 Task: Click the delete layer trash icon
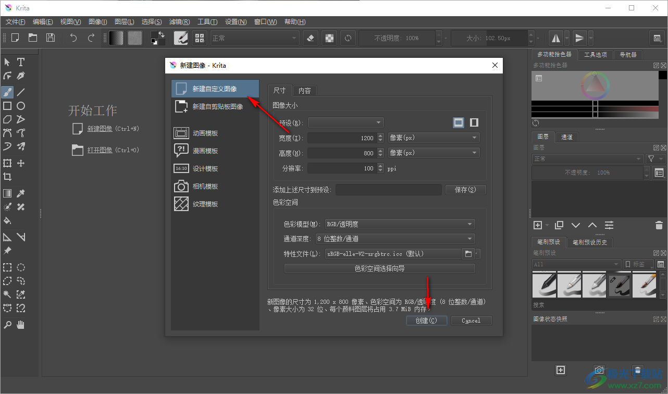[x=659, y=225]
